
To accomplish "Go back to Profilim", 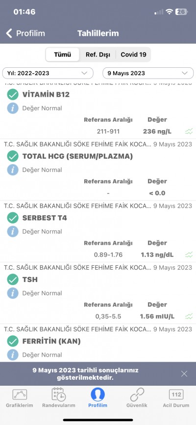I will [x=25, y=33].
